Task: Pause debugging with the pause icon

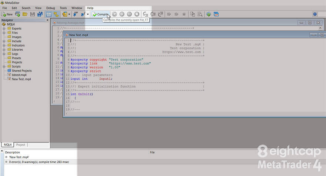Action: [129, 14]
